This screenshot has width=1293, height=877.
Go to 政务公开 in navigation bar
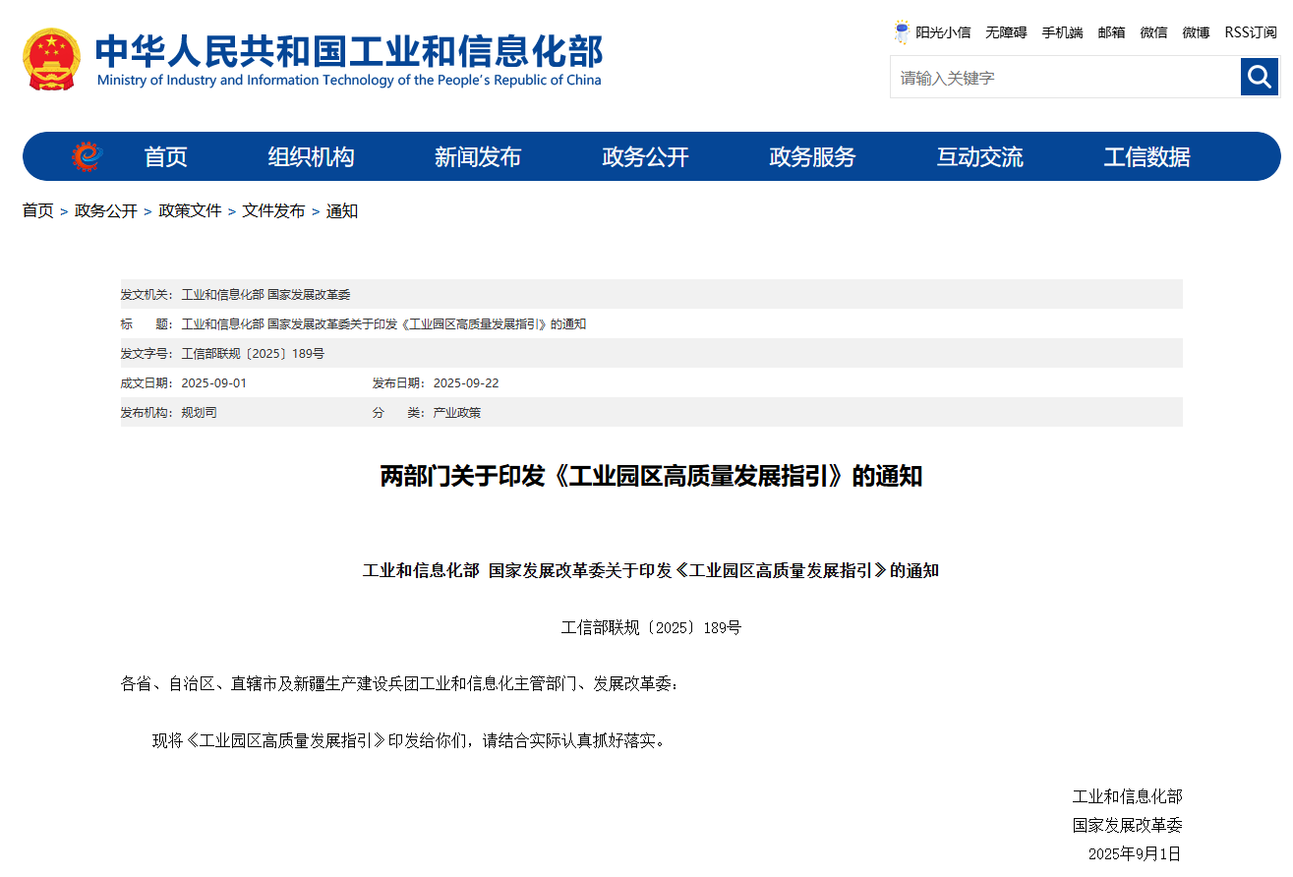645,157
